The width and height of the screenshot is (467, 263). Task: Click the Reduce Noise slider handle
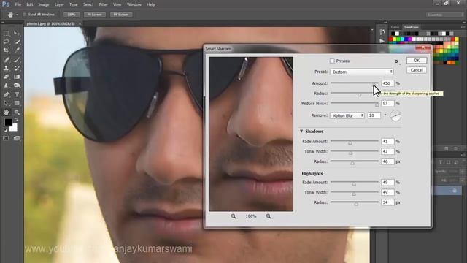click(377, 104)
